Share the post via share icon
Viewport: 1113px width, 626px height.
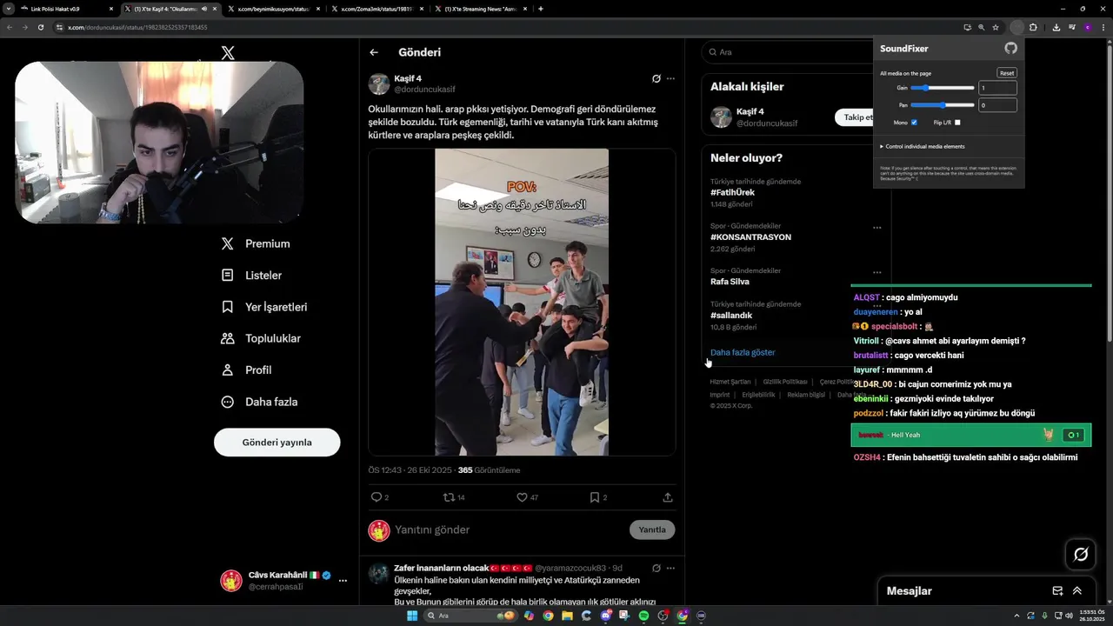[x=668, y=497]
